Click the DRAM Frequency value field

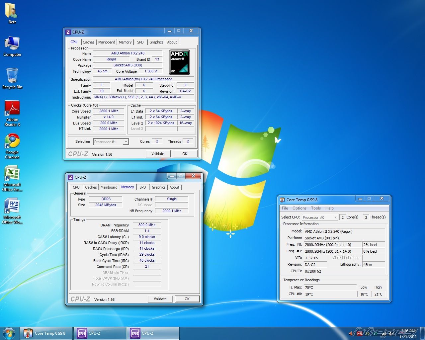coord(147,225)
